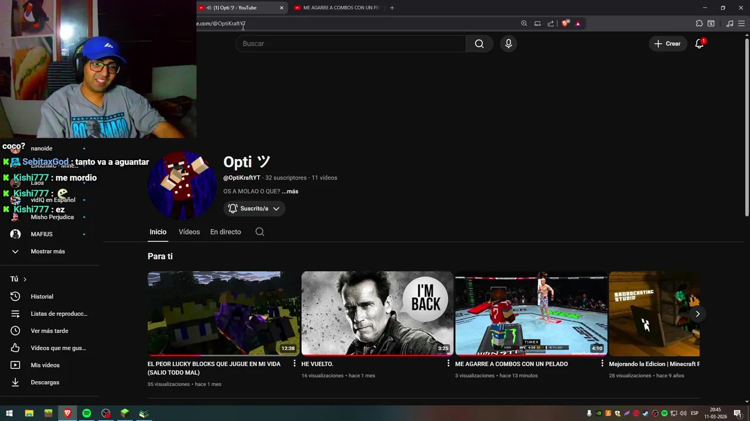Expand channel description with ...más
This screenshot has width=750, height=421.
pyautogui.click(x=290, y=191)
